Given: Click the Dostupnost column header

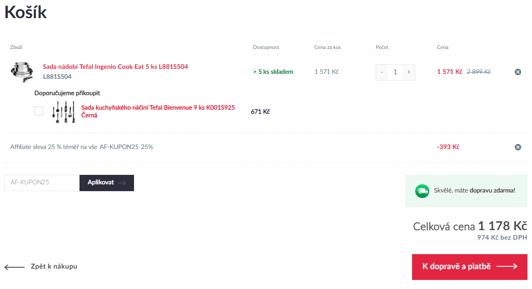Looking at the screenshot, I should click(266, 47).
